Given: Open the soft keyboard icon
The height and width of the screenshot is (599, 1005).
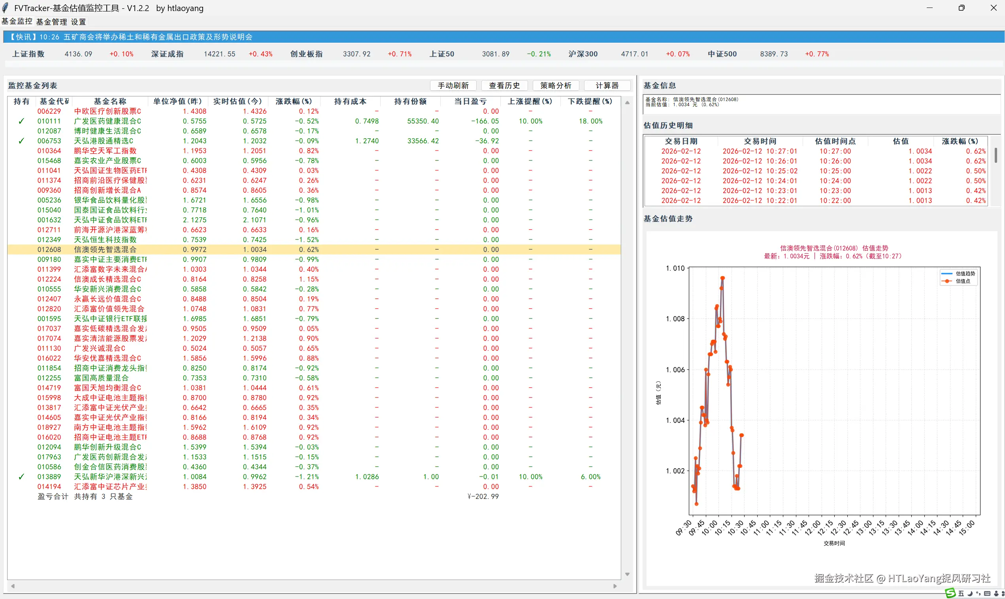Looking at the screenshot, I should click(987, 593).
